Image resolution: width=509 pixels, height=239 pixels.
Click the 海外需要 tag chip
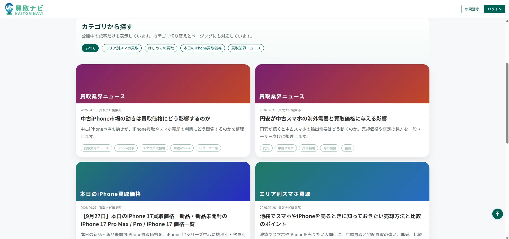click(x=330, y=148)
